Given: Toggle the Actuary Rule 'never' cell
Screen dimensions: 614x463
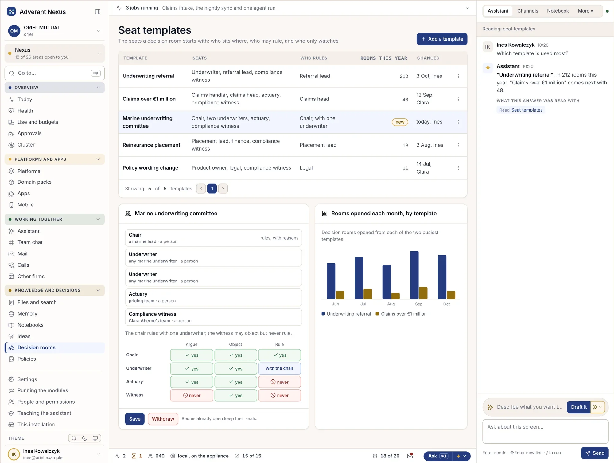Looking at the screenshot, I should click(x=279, y=382).
